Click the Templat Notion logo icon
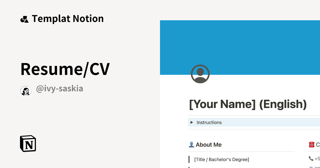 pos(24,19)
